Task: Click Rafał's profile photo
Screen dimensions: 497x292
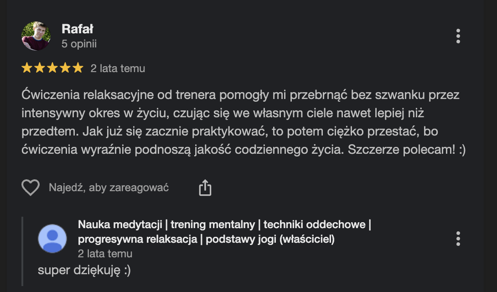Action: (36, 36)
